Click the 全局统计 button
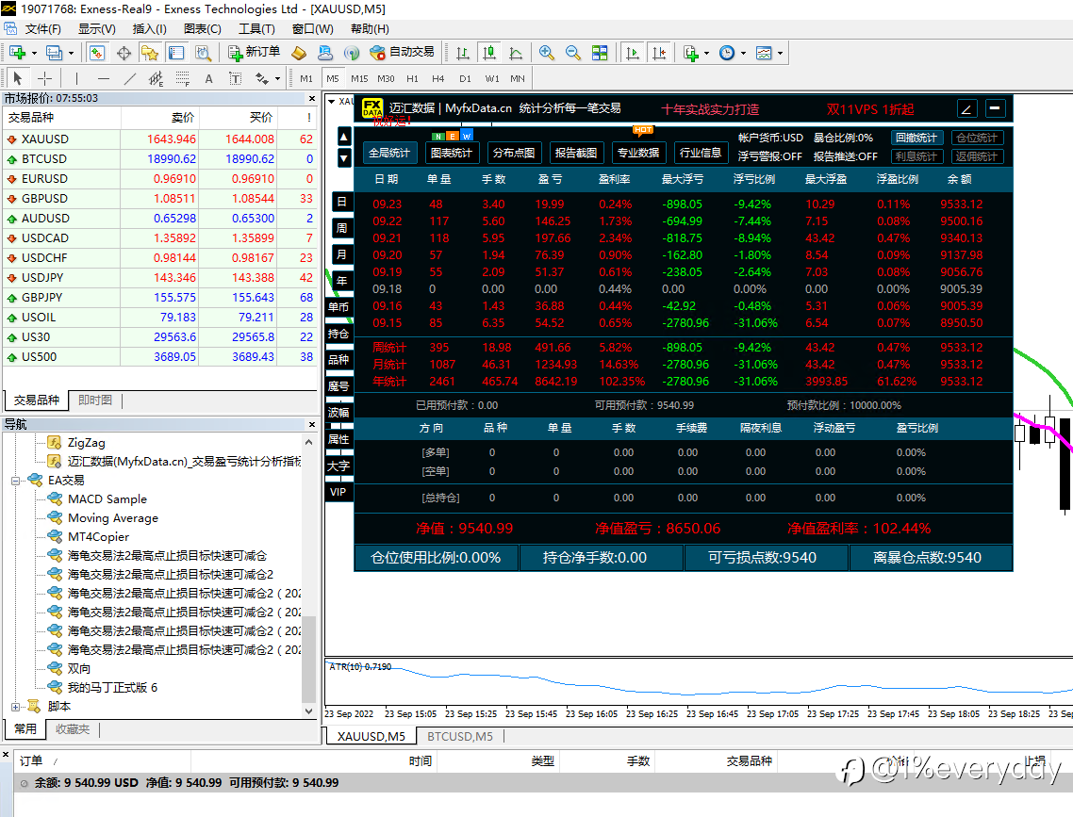Image resolution: width=1073 pixels, height=817 pixels. click(x=389, y=153)
